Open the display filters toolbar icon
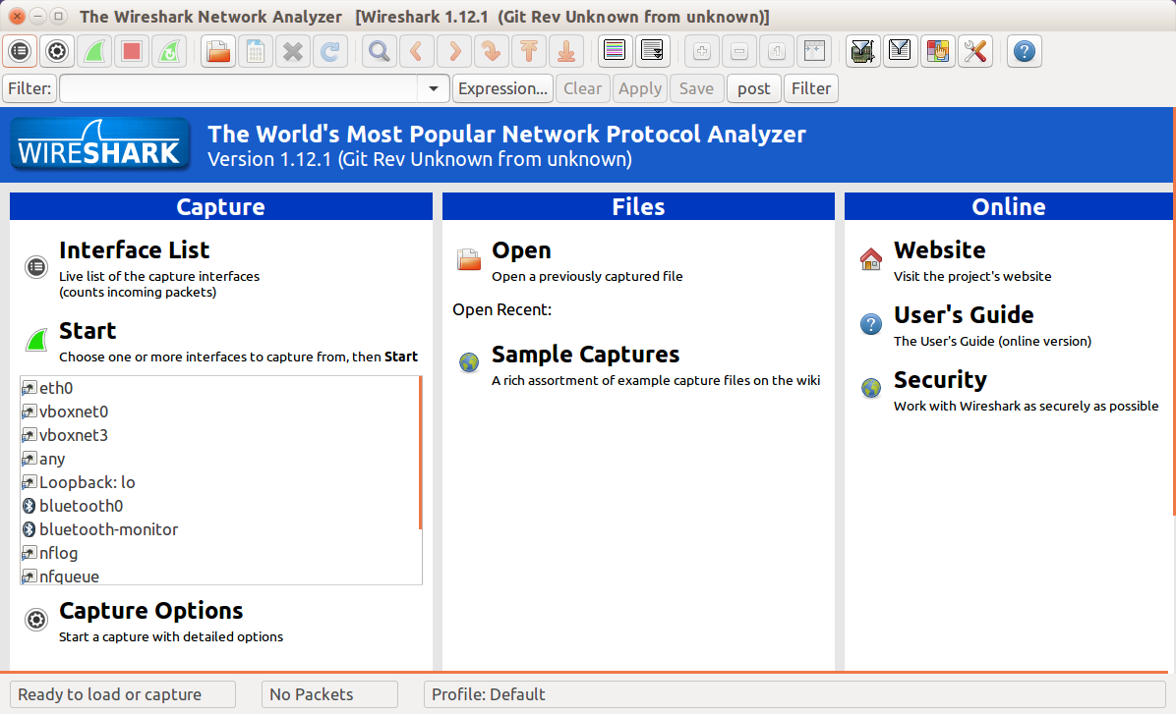The image size is (1176, 714). [899, 51]
